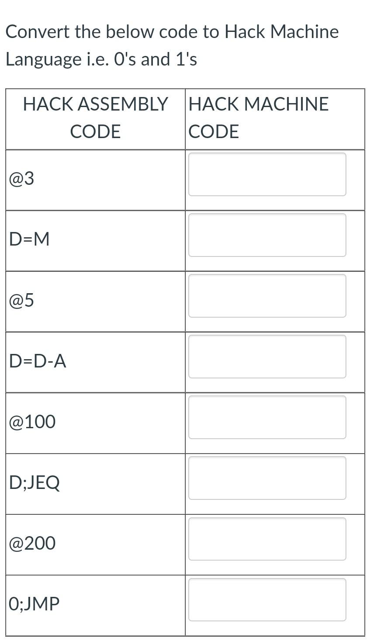
Task: Select the answer field for D;JEQ
Action: 266,478
